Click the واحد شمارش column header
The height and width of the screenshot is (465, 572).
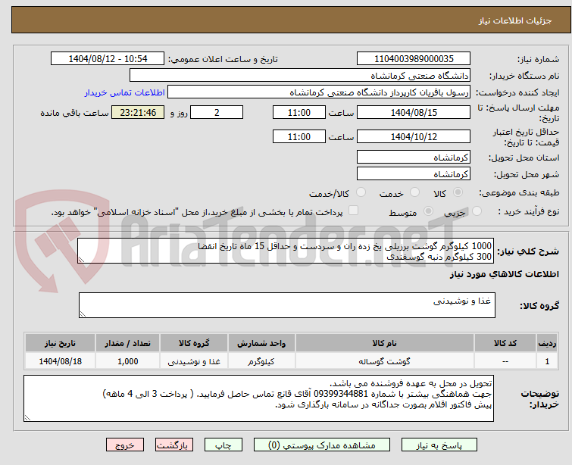point(261,343)
